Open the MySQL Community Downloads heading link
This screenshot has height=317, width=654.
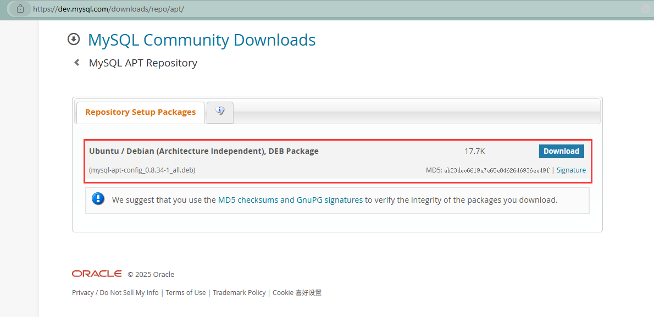pyautogui.click(x=202, y=40)
